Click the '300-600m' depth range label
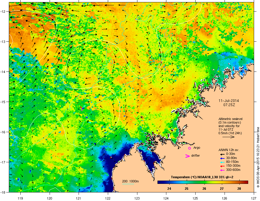The width and height of the screenshot is (260, 201). point(233,170)
